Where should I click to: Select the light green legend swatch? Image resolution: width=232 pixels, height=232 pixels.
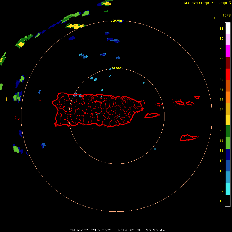[228, 143]
